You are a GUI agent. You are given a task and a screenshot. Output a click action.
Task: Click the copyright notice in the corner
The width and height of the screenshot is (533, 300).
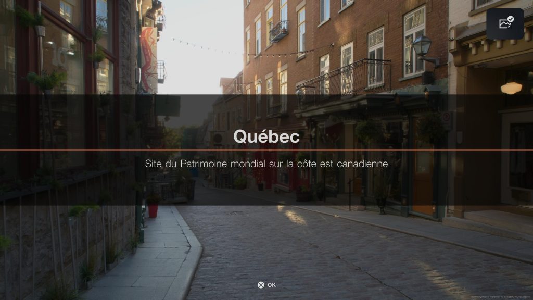(x=501, y=297)
